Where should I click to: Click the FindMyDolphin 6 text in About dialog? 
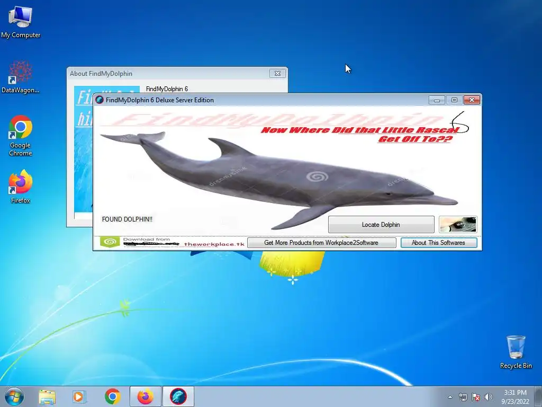tap(167, 89)
